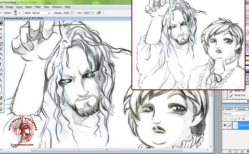Viewport: 249px width, 154px height.
Task: Click the Flow 100% field
Action: [x=87, y=13]
